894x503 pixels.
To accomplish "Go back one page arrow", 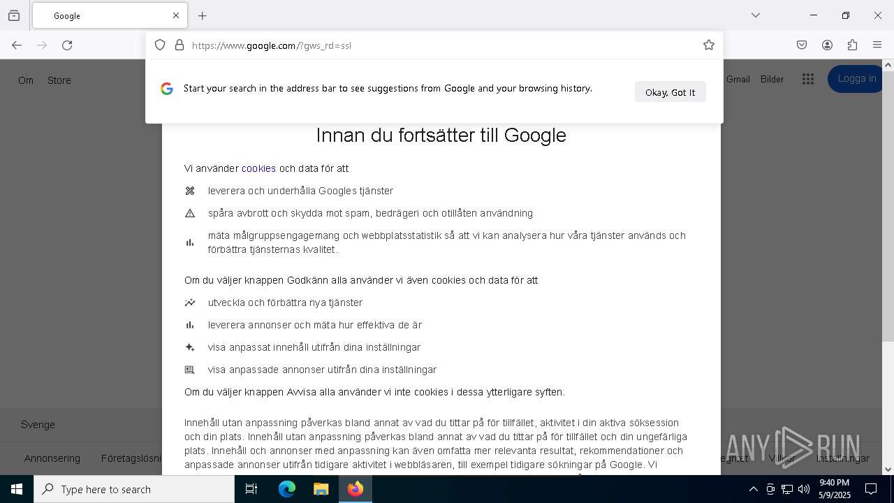I will 17,45.
